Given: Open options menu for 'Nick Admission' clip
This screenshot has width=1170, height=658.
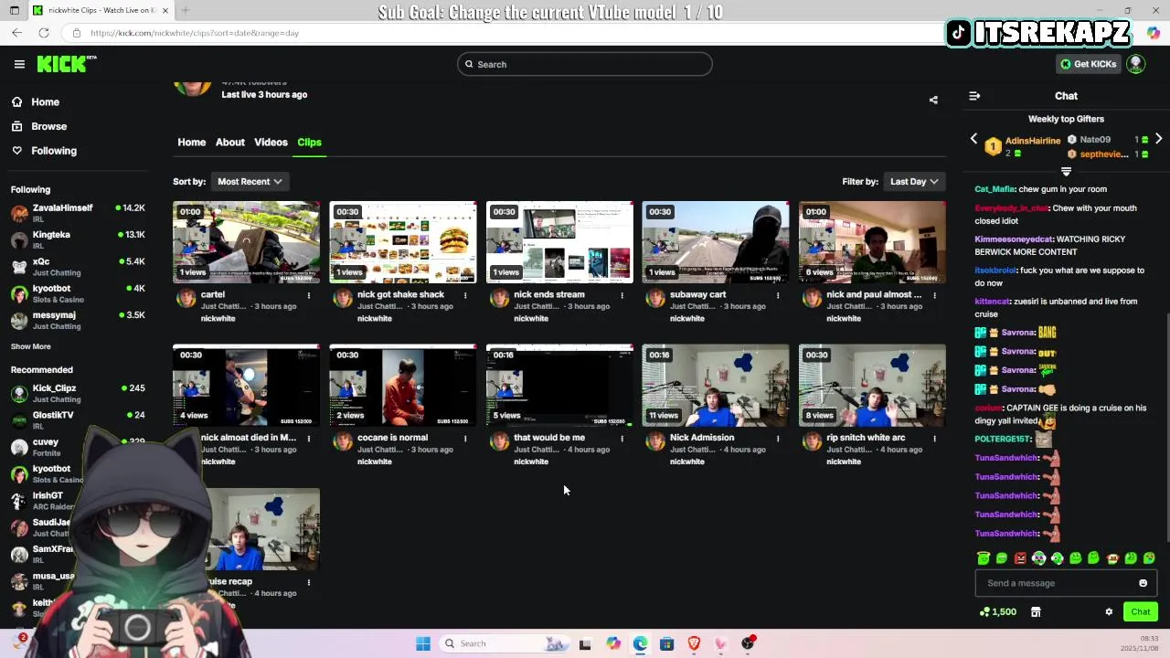Looking at the screenshot, I should 778,439.
